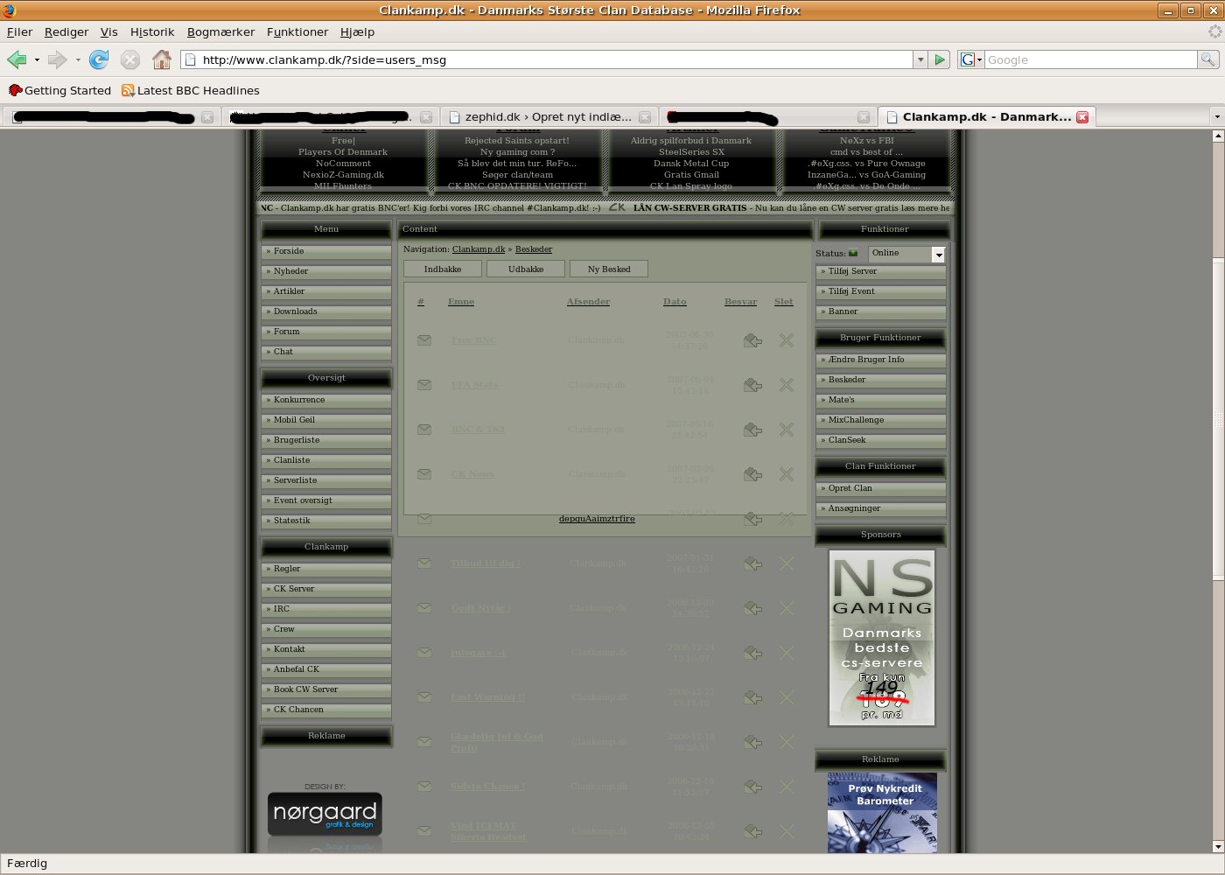Screen dimensions: 1225x875
Task: Click Ny Besked to compose message
Action: [609, 269]
